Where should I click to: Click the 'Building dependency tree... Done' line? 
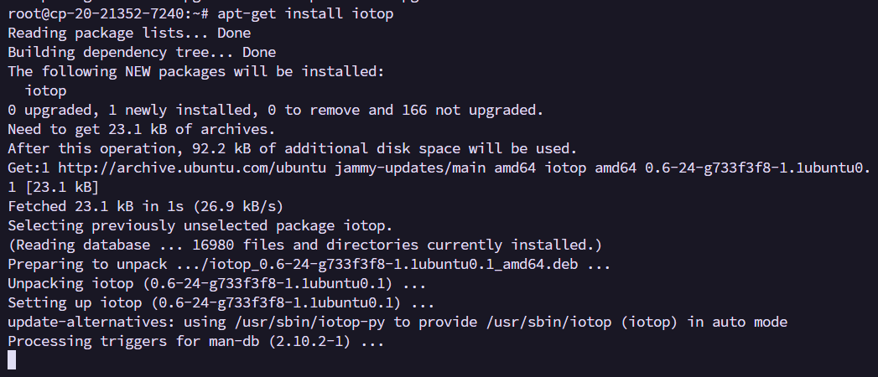point(142,52)
